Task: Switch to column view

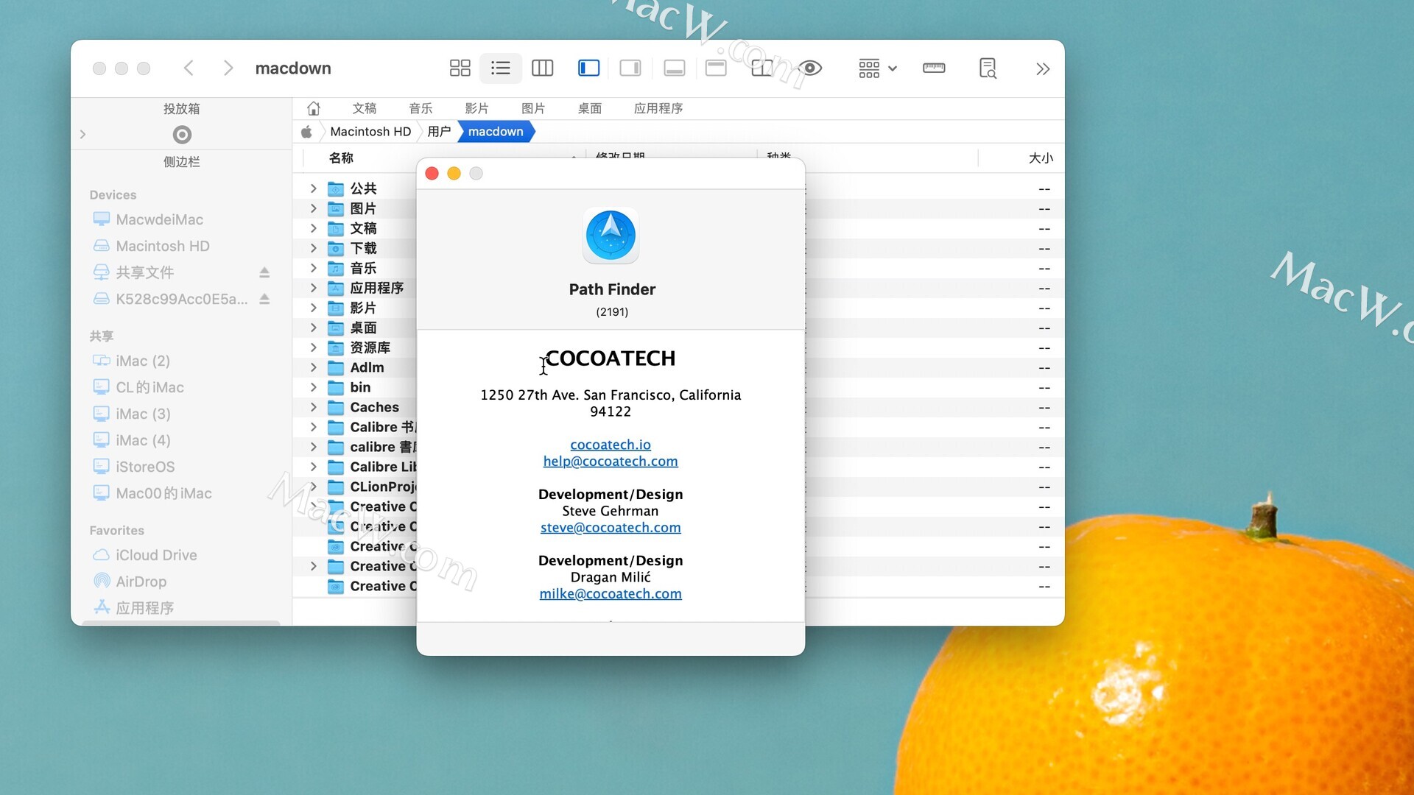Action: pos(542,68)
